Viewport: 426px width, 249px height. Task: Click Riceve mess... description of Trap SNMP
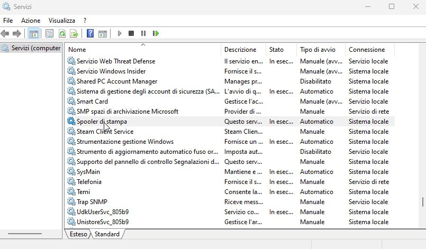point(244,202)
